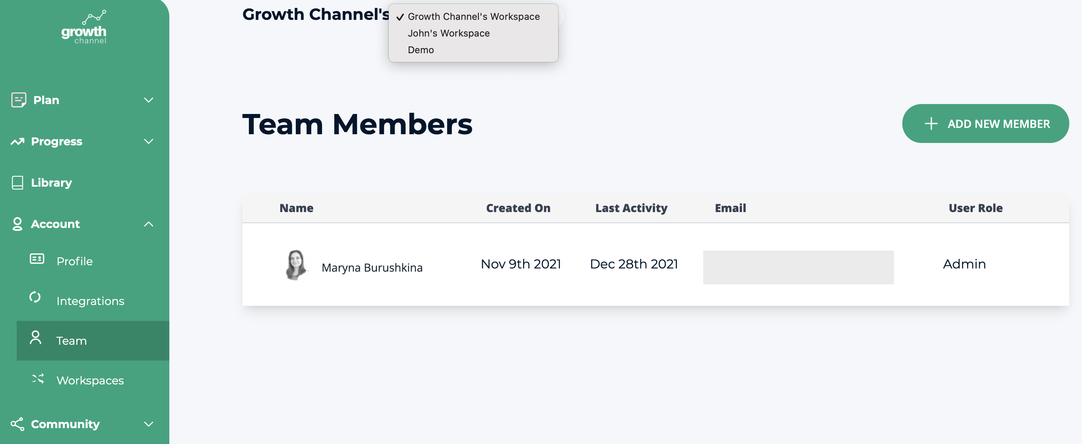
Task: Select Growth Channel's Workspace option
Action: click(x=473, y=16)
